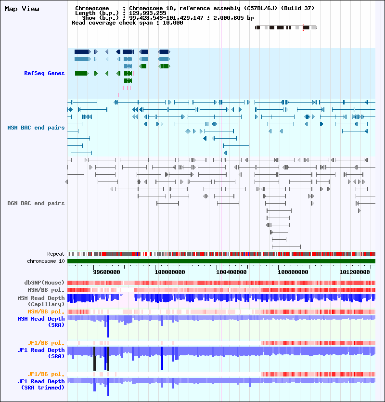The image size is (385, 402).
Task: Open the MSM BAC end pairs link
Action: (x=36, y=128)
